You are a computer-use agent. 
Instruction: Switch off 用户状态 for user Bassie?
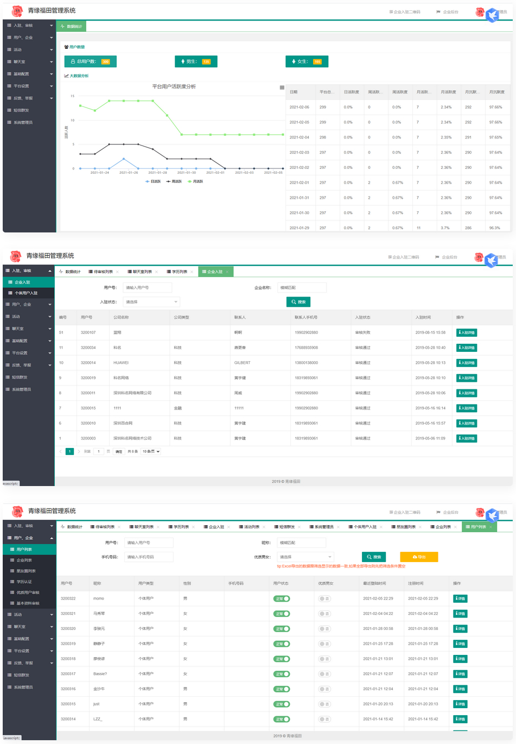tap(282, 674)
